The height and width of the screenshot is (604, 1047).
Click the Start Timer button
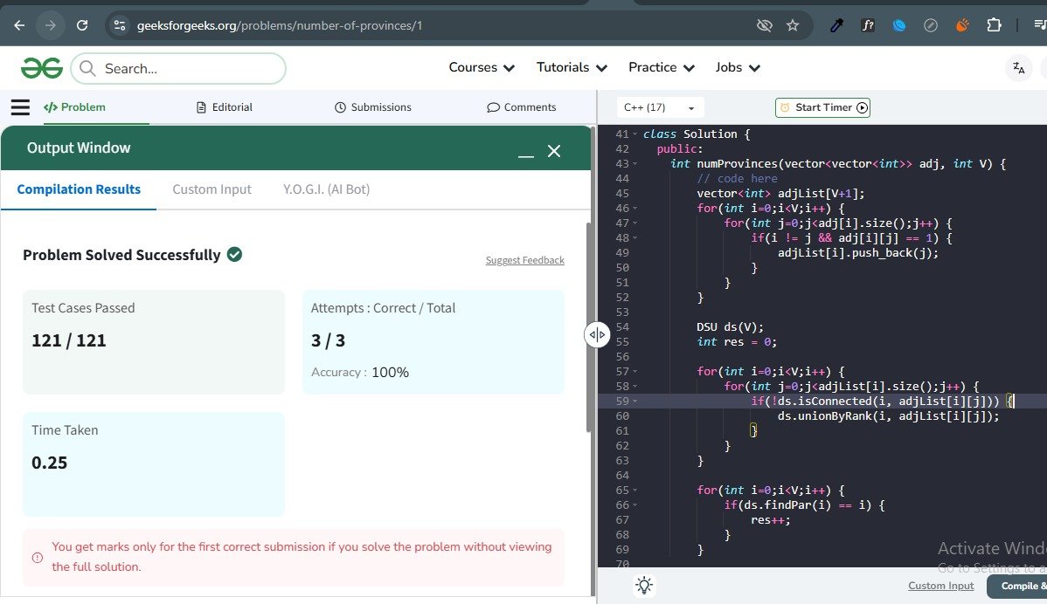tap(822, 107)
